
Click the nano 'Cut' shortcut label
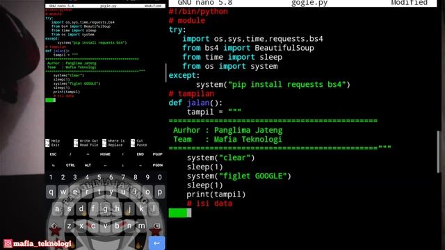[140, 141]
